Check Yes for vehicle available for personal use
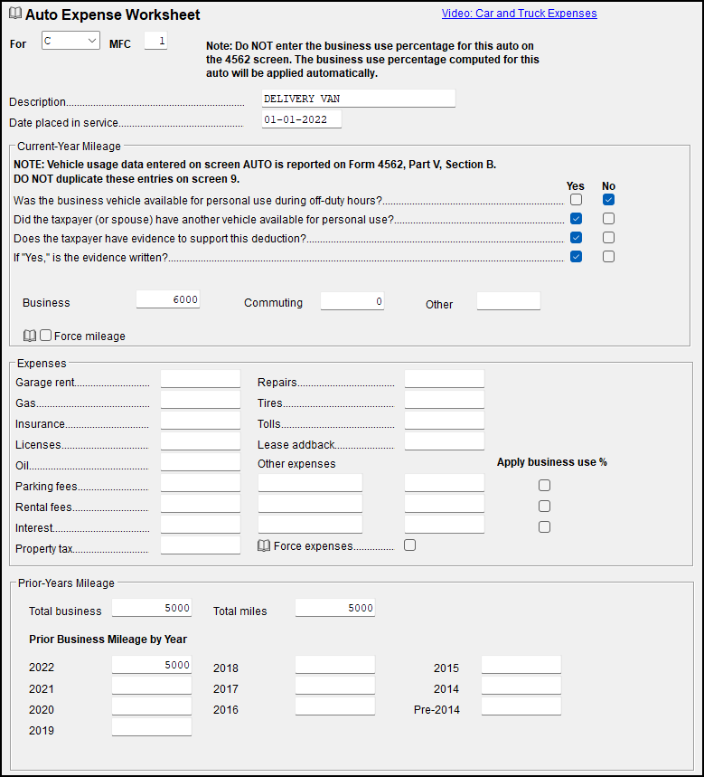The height and width of the screenshot is (777, 704). [x=576, y=200]
